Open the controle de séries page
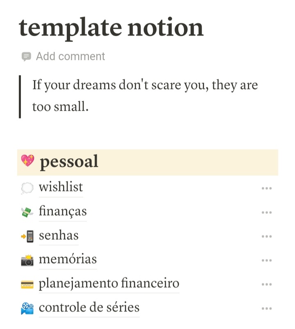Viewport: 295px width, 329px height. pos(88,307)
